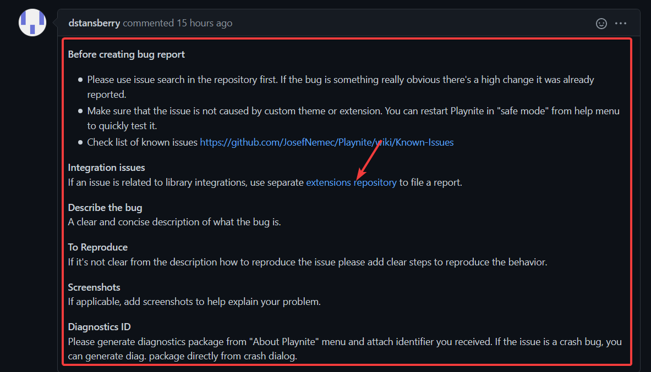Follow the 'extensions repository' link
The image size is (651, 372).
(x=351, y=182)
